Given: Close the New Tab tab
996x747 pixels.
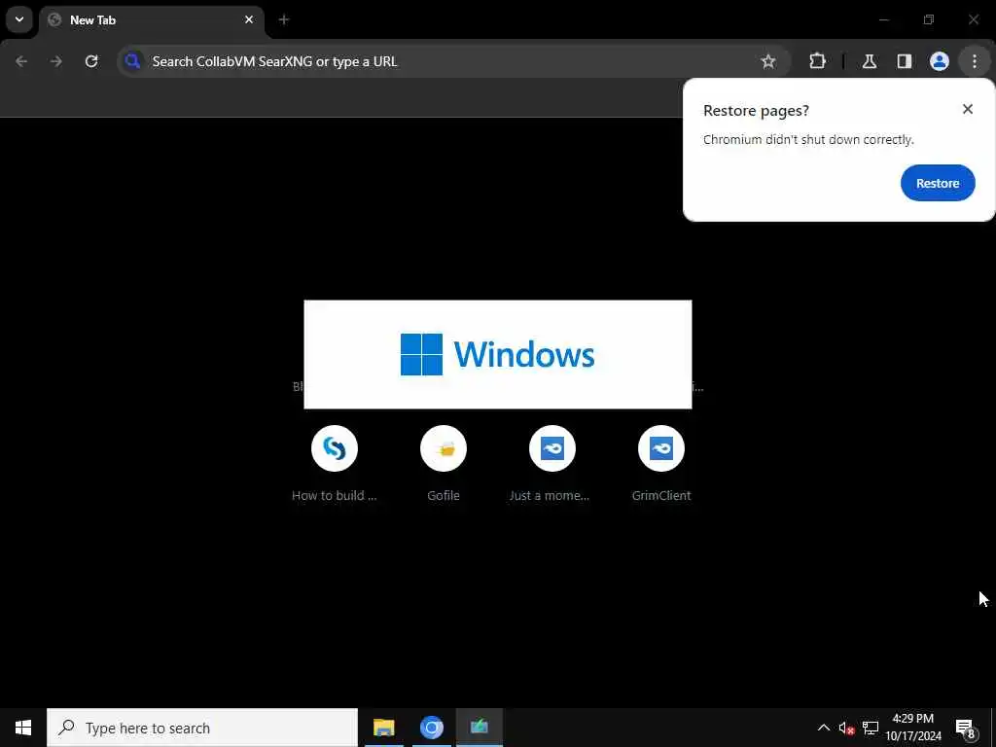Looking at the screenshot, I should click(249, 19).
